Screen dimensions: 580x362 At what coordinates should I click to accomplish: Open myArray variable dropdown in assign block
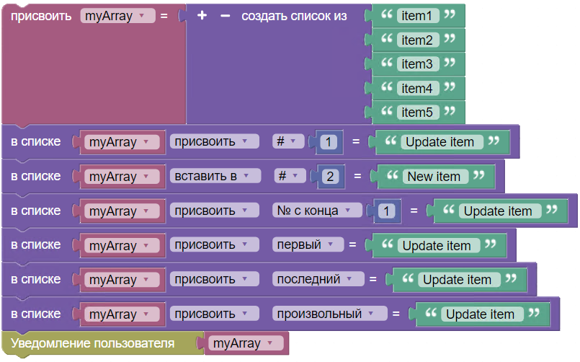(117, 16)
